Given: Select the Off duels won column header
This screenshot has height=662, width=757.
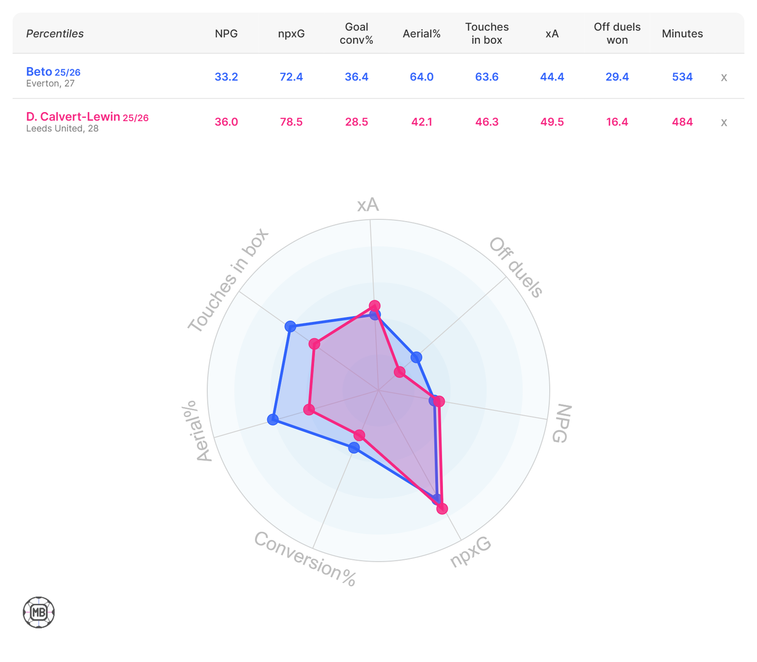Looking at the screenshot, I should pos(617,34).
